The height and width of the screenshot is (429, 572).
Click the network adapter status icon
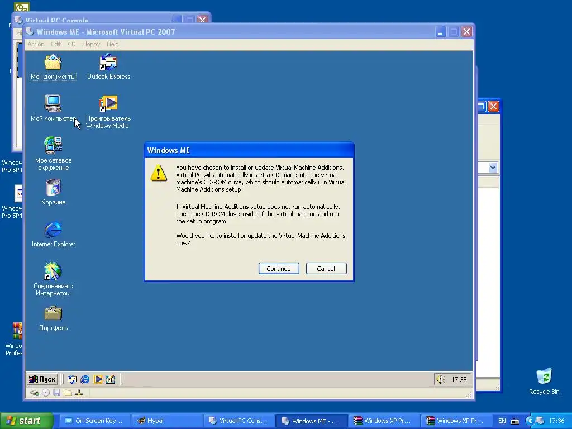point(79,393)
